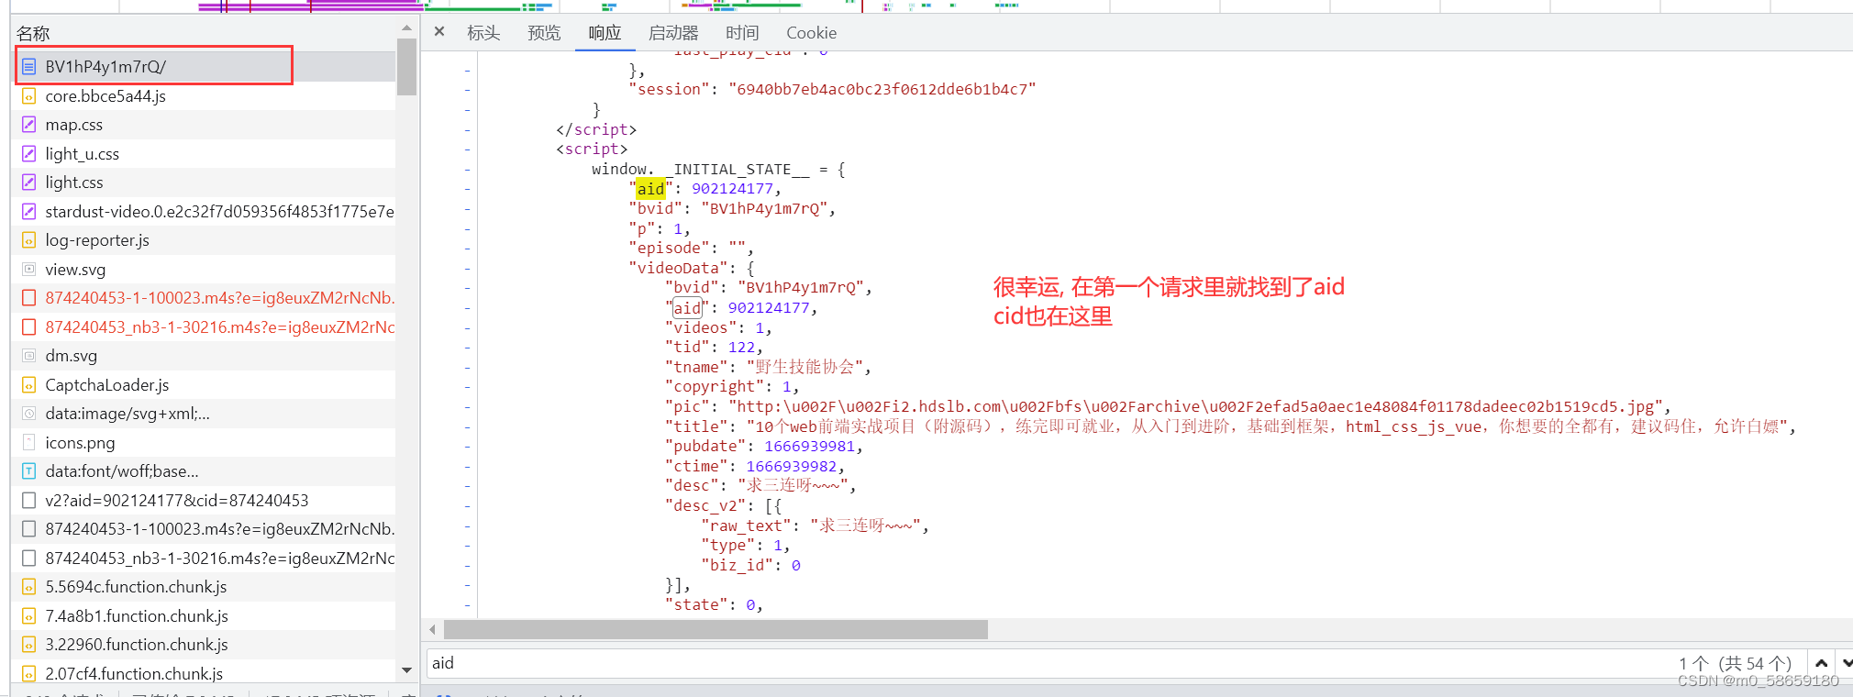Click the highlighted "aid" key in response
This screenshot has width=1853, height=697.
click(650, 189)
